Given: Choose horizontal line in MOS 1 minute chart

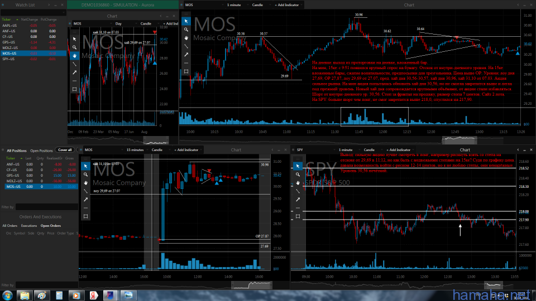Looking at the screenshot, I should click(x=186, y=63).
